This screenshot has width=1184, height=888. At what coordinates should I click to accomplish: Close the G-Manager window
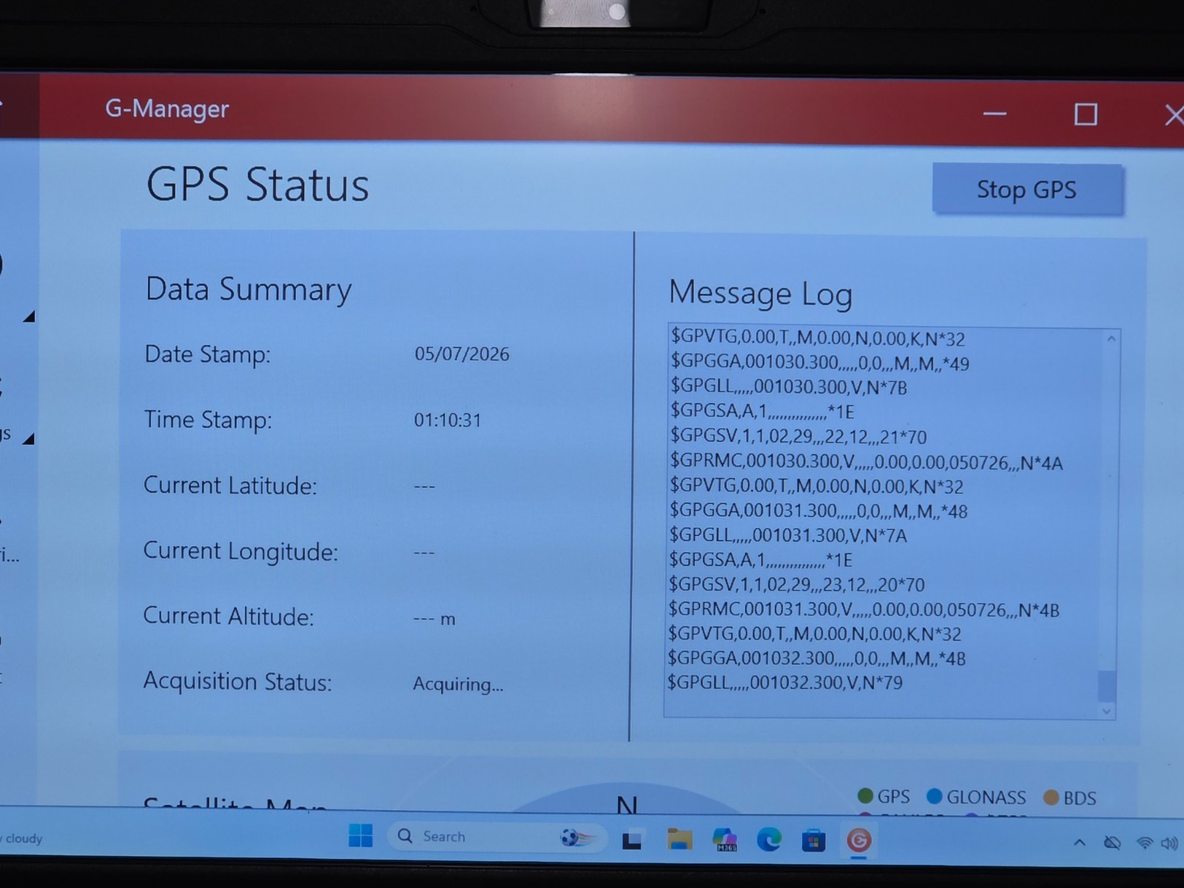(x=1174, y=115)
